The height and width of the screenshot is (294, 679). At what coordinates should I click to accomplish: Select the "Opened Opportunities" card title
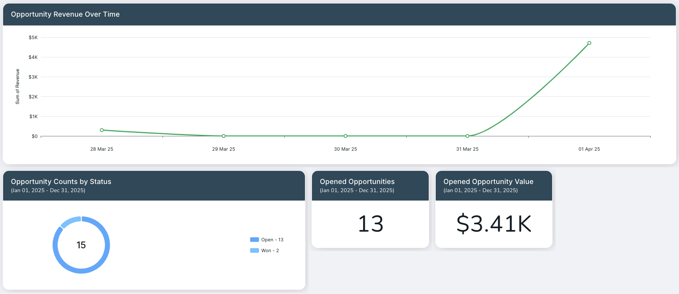point(357,182)
